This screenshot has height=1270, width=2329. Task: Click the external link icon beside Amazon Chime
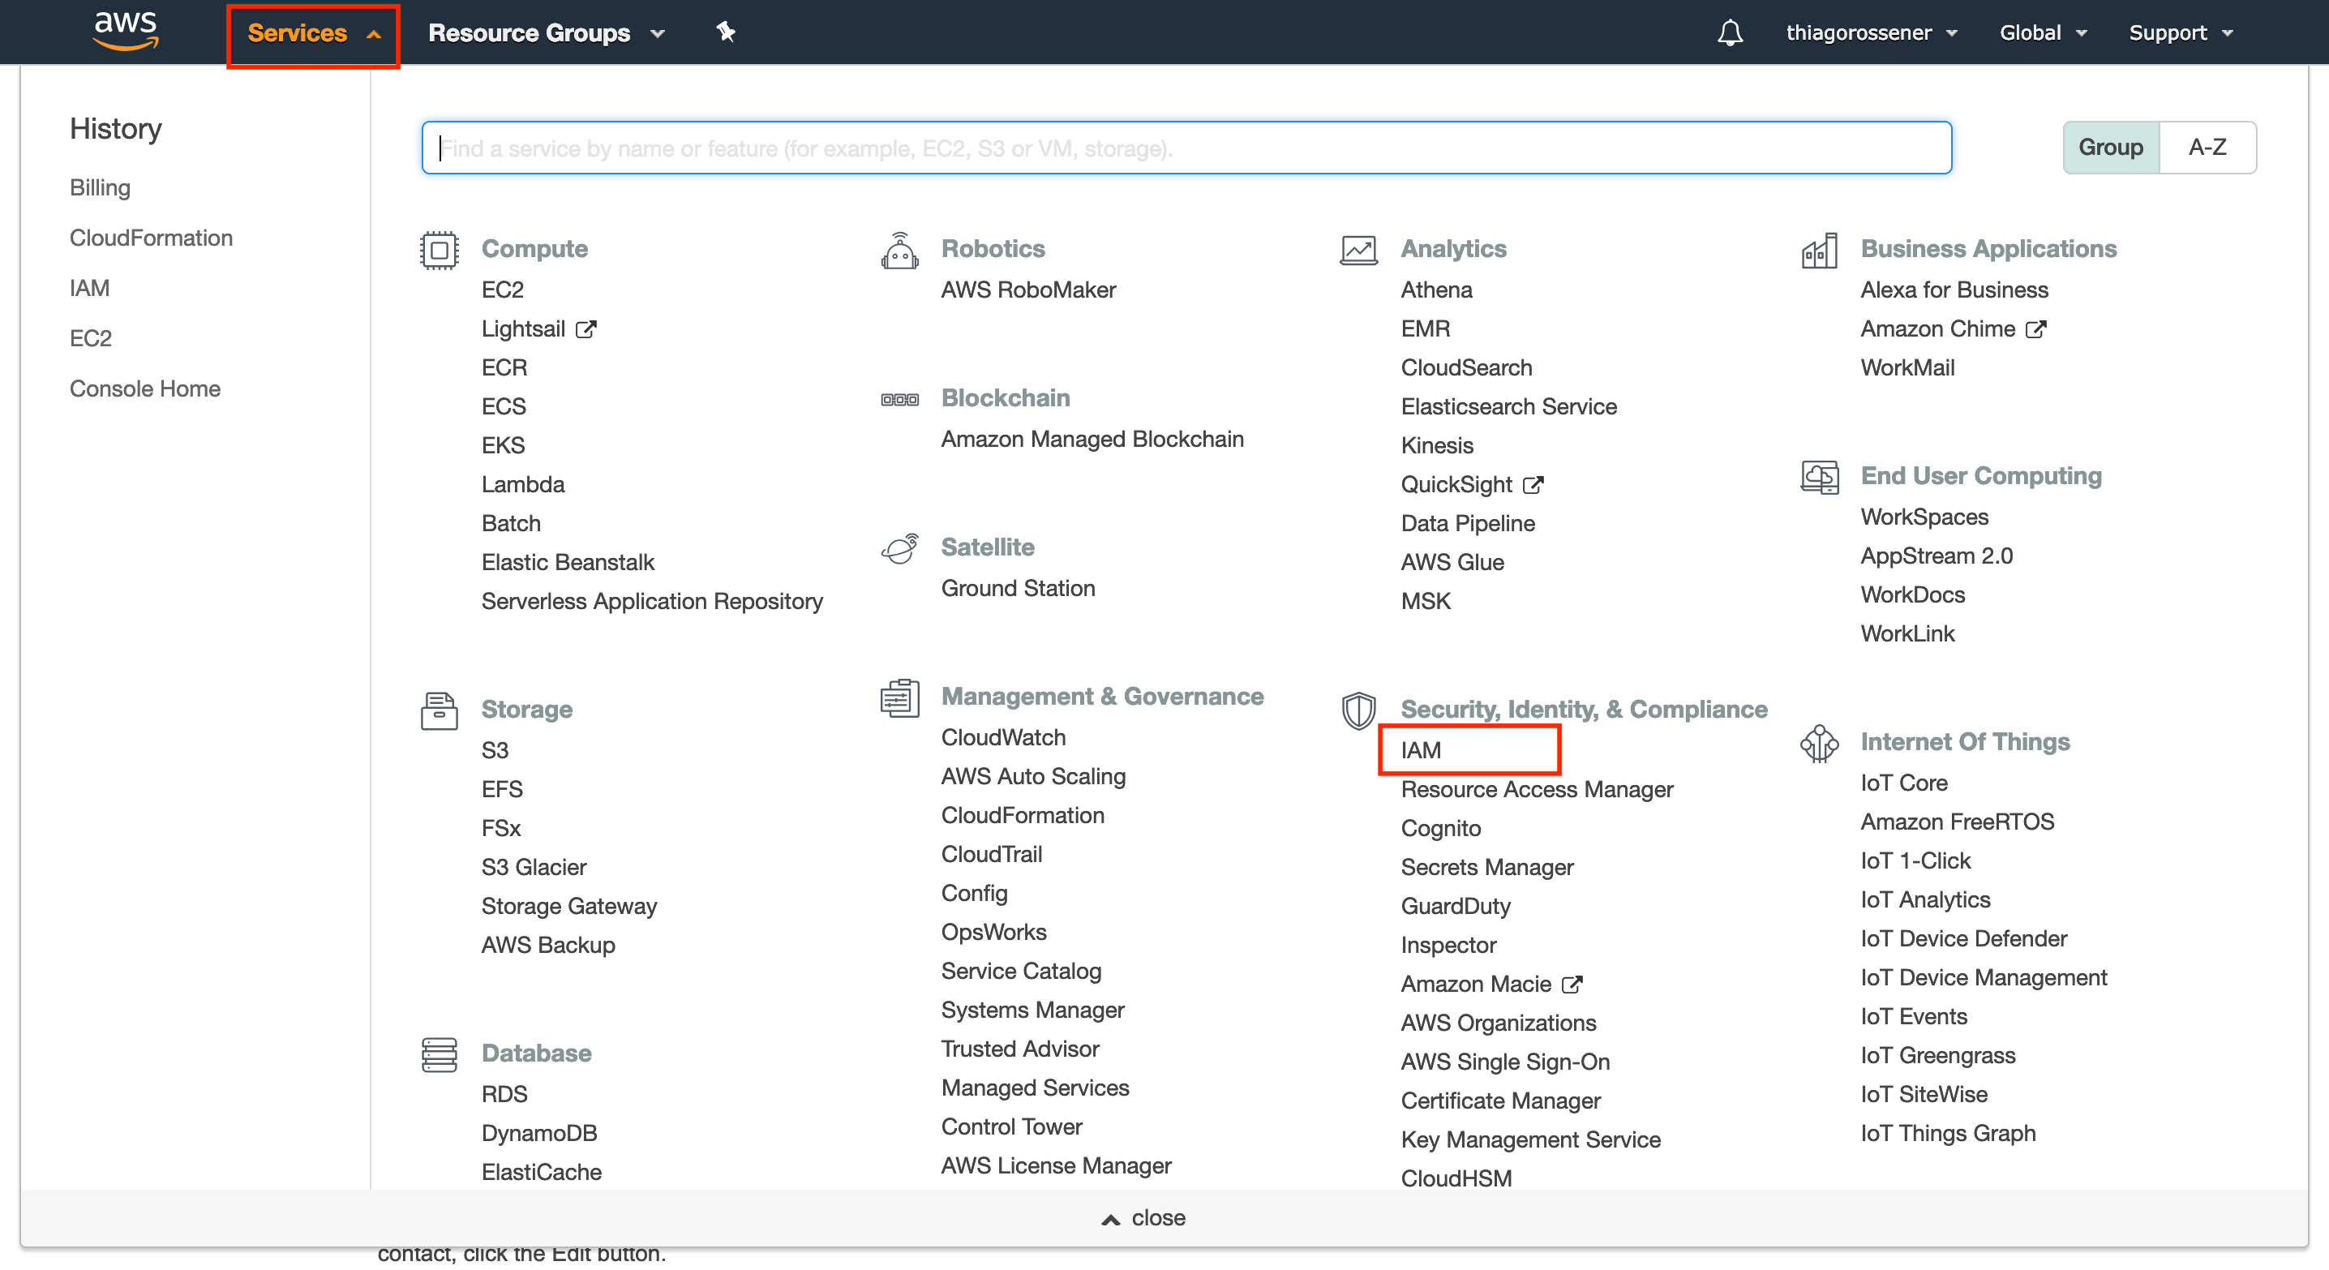point(2035,329)
